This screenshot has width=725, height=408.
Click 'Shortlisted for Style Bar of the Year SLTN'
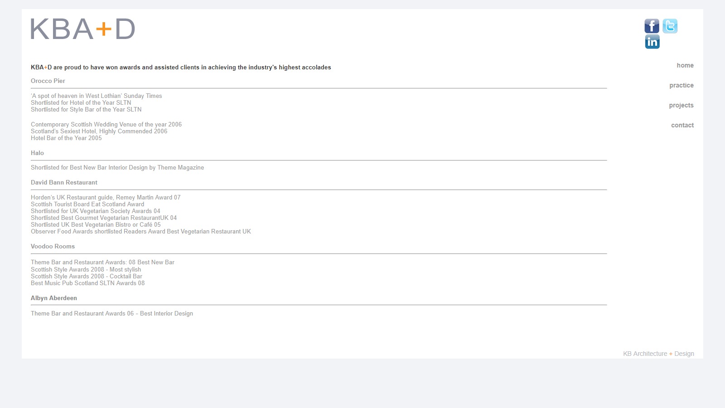tap(86, 109)
